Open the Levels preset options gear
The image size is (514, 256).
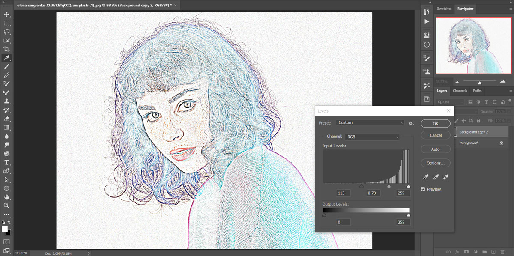[412, 123]
